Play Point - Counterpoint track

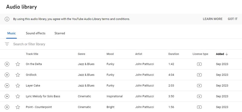click(7, 107)
